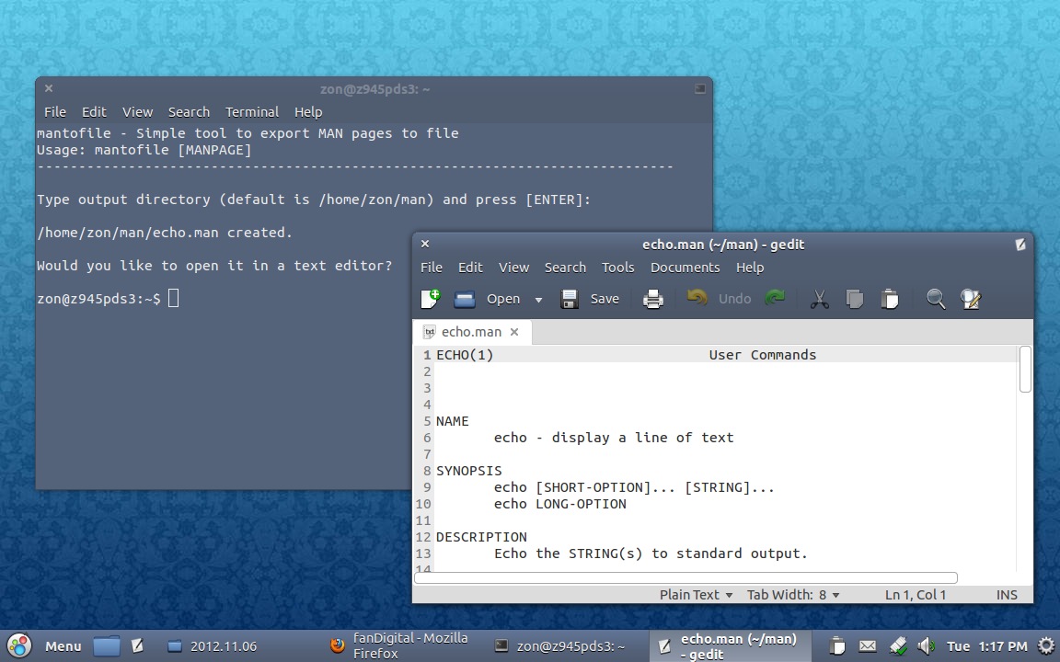1060x662 pixels.
Task: Cut selection with scissors icon
Action: [819, 299]
